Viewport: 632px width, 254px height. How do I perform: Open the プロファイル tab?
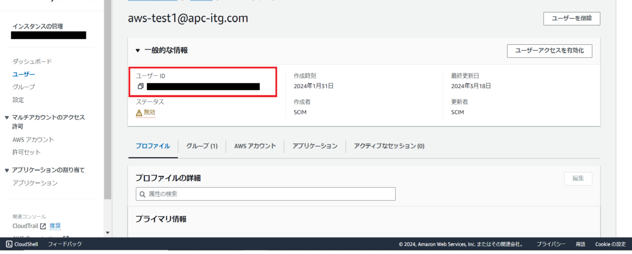[153, 146]
